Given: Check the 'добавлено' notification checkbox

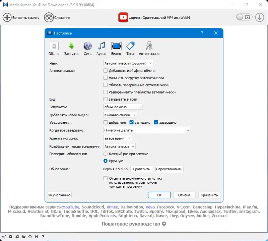Looking at the screenshot, I should (x=106, y=122).
